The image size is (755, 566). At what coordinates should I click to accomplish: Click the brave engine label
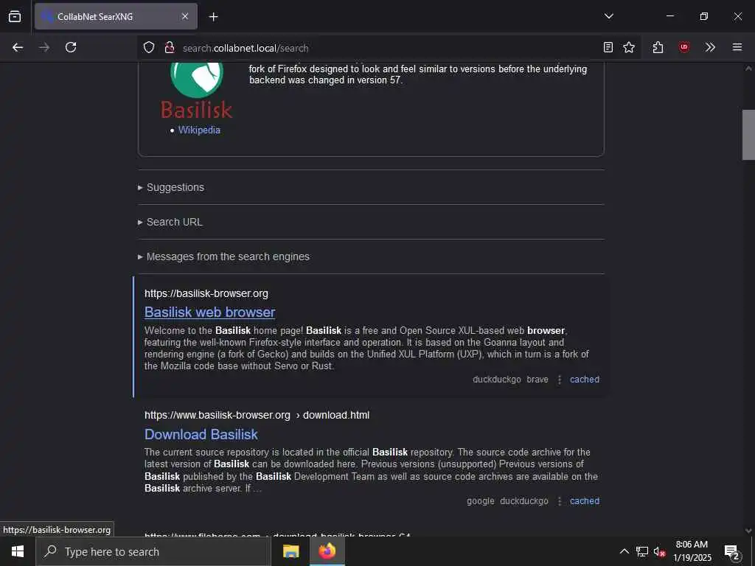pos(537,380)
